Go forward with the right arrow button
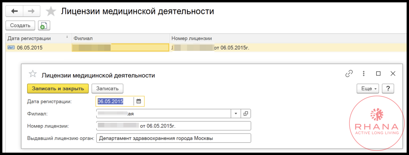Viewport: 409px width, 155px height. (32, 11)
